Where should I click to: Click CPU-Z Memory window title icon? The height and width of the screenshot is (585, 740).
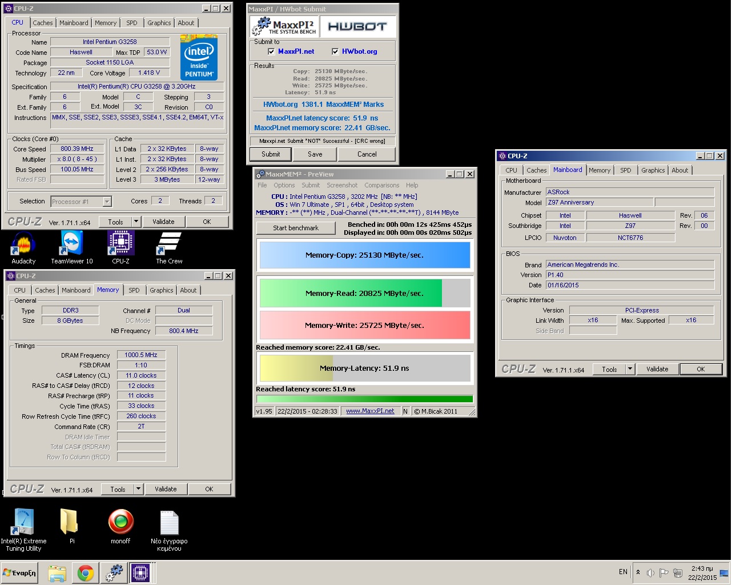click(x=11, y=276)
